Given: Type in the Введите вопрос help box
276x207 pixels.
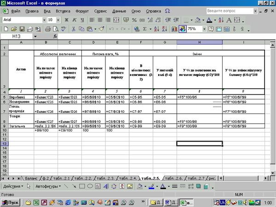Looking at the screenshot, I should coord(230,11).
